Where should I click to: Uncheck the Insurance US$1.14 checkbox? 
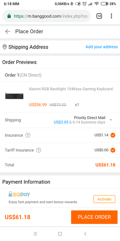[113, 135]
